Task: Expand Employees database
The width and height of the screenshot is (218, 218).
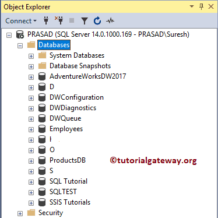Action: point(31,129)
